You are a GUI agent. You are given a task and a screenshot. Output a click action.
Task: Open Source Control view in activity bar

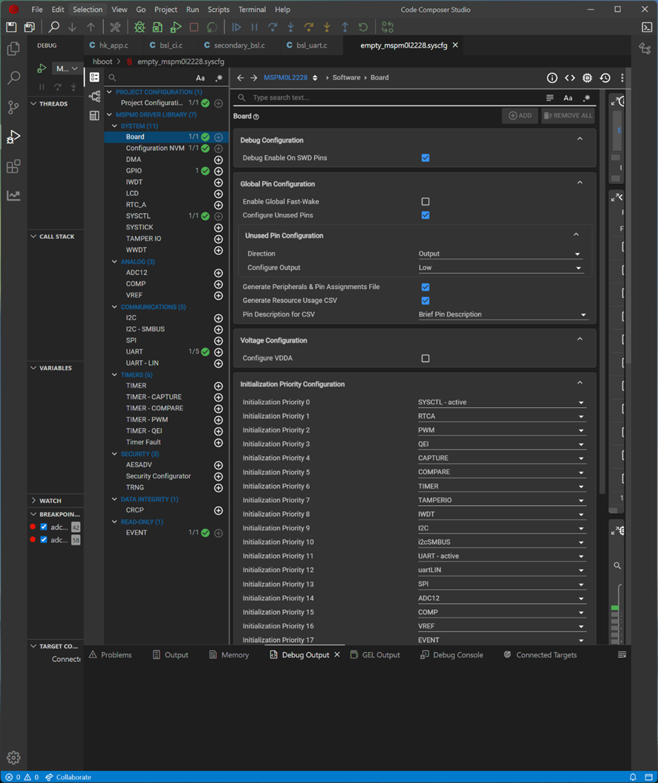tap(13, 107)
